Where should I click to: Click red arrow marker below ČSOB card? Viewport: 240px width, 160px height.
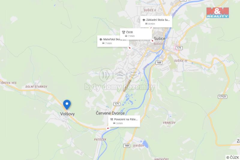(152, 41)
